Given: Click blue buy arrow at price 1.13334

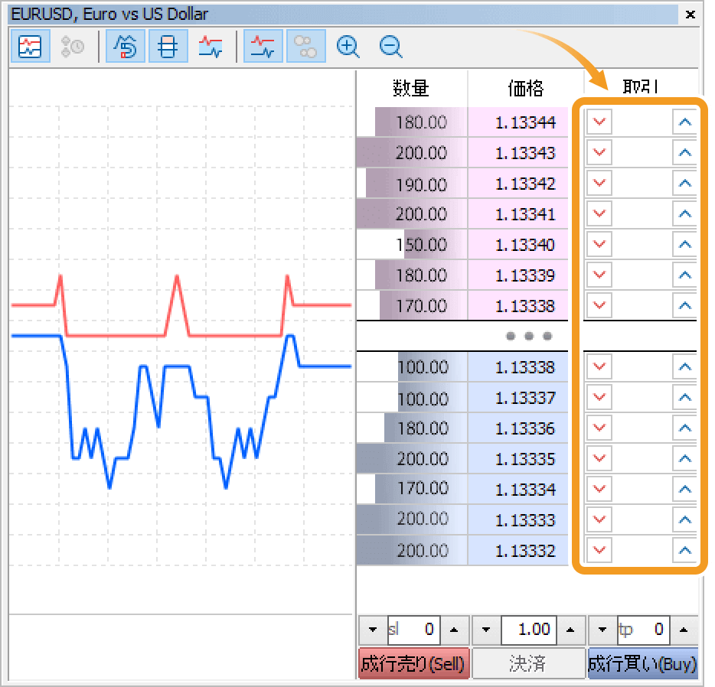Looking at the screenshot, I should (684, 488).
